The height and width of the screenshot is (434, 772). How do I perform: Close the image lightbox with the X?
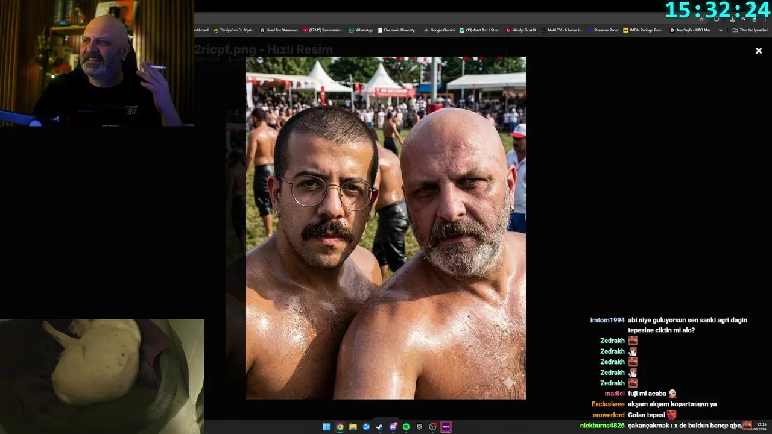(x=759, y=51)
